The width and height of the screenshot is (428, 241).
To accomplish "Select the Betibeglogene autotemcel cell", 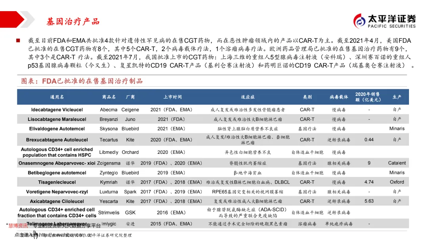I will 57,173.
